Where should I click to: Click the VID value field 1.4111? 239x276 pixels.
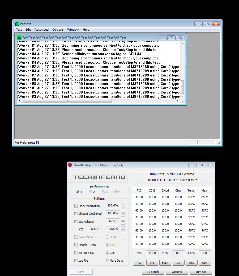(95, 229)
